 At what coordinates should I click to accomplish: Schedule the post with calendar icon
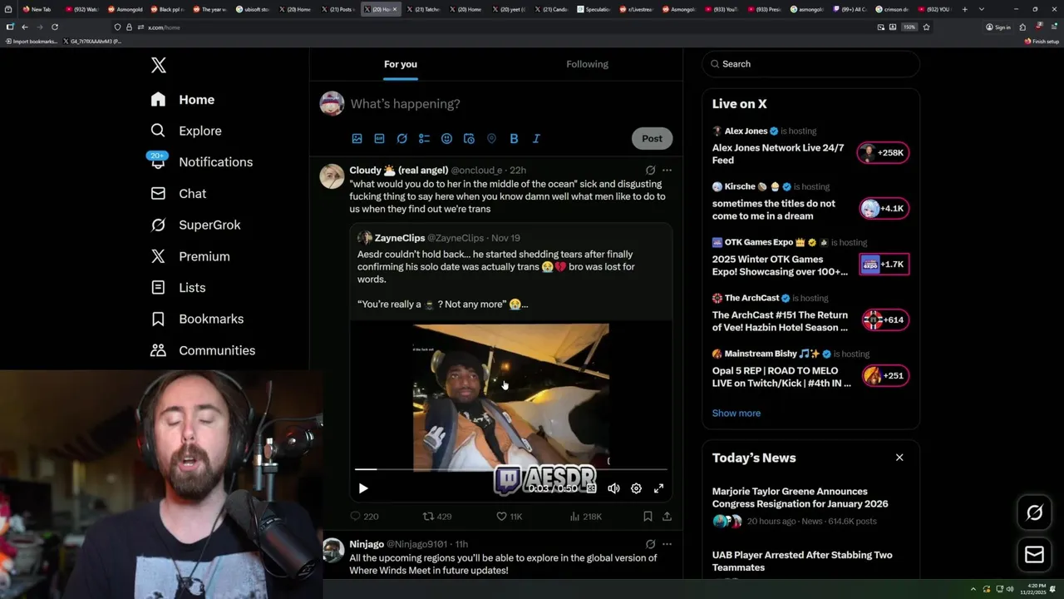coord(470,139)
